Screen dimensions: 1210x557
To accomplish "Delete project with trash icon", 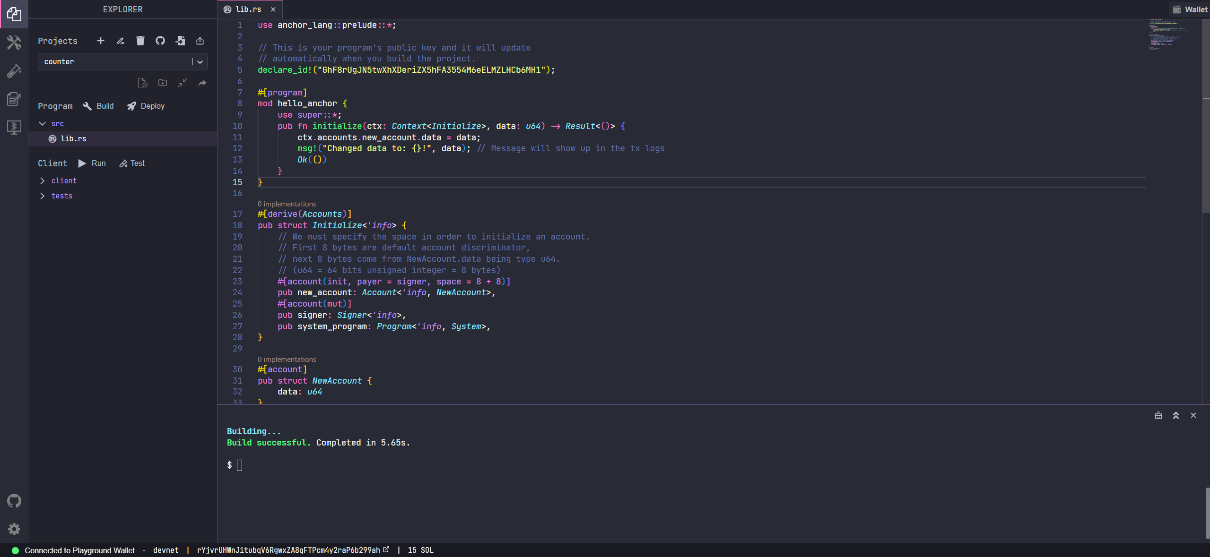I will point(140,41).
